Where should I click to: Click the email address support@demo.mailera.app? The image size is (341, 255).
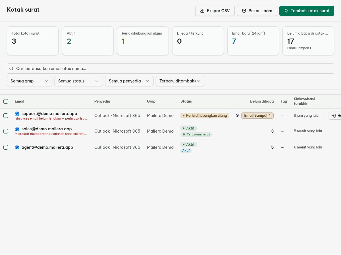pyautogui.click(x=49, y=114)
